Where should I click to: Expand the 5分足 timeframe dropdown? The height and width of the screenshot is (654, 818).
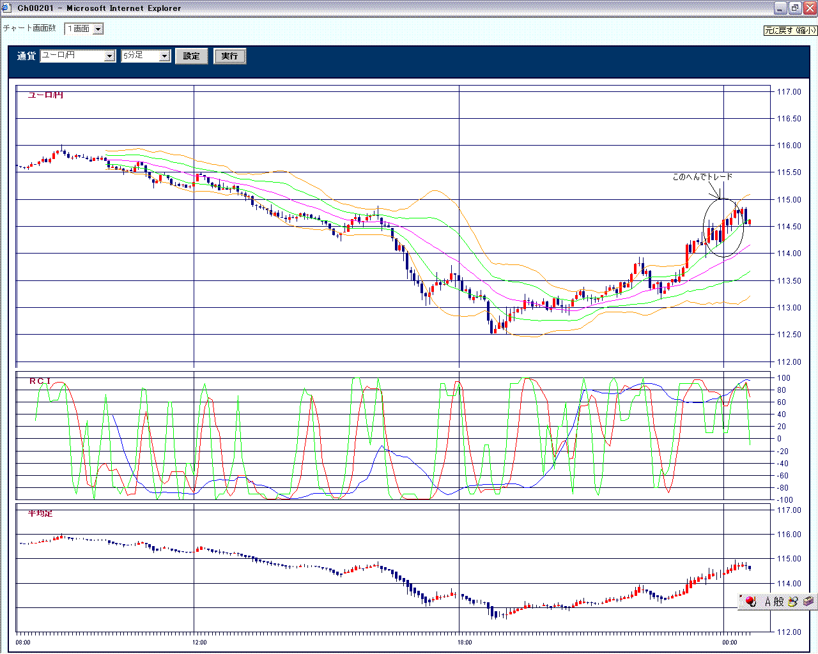(x=164, y=56)
